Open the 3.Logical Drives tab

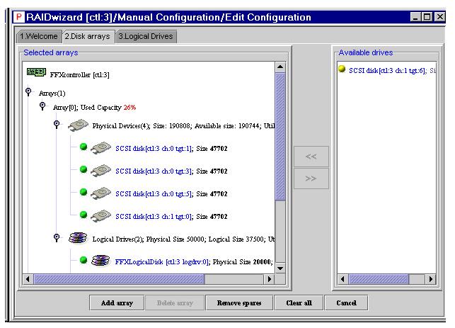click(x=146, y=37)
